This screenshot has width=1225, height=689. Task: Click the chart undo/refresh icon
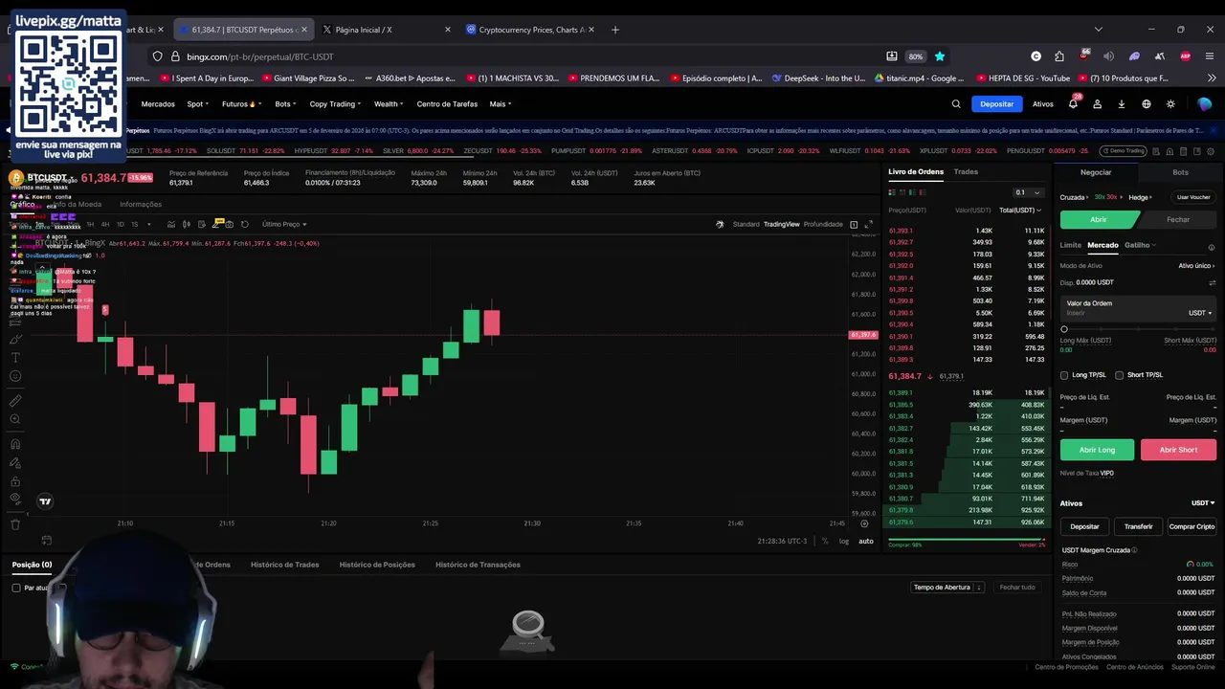245,224
